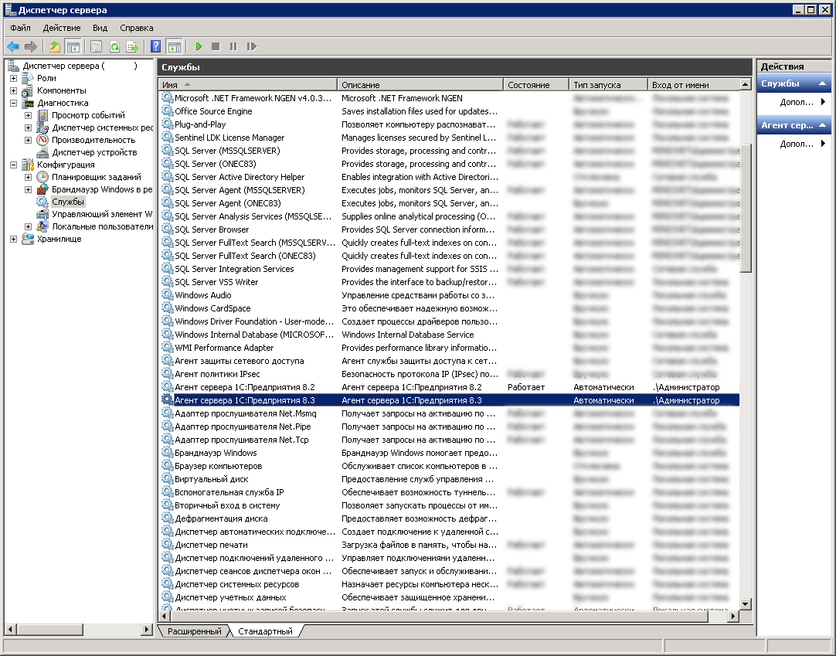Select SQL Server Browser service row
836x656 pixels.
point(450,229)
